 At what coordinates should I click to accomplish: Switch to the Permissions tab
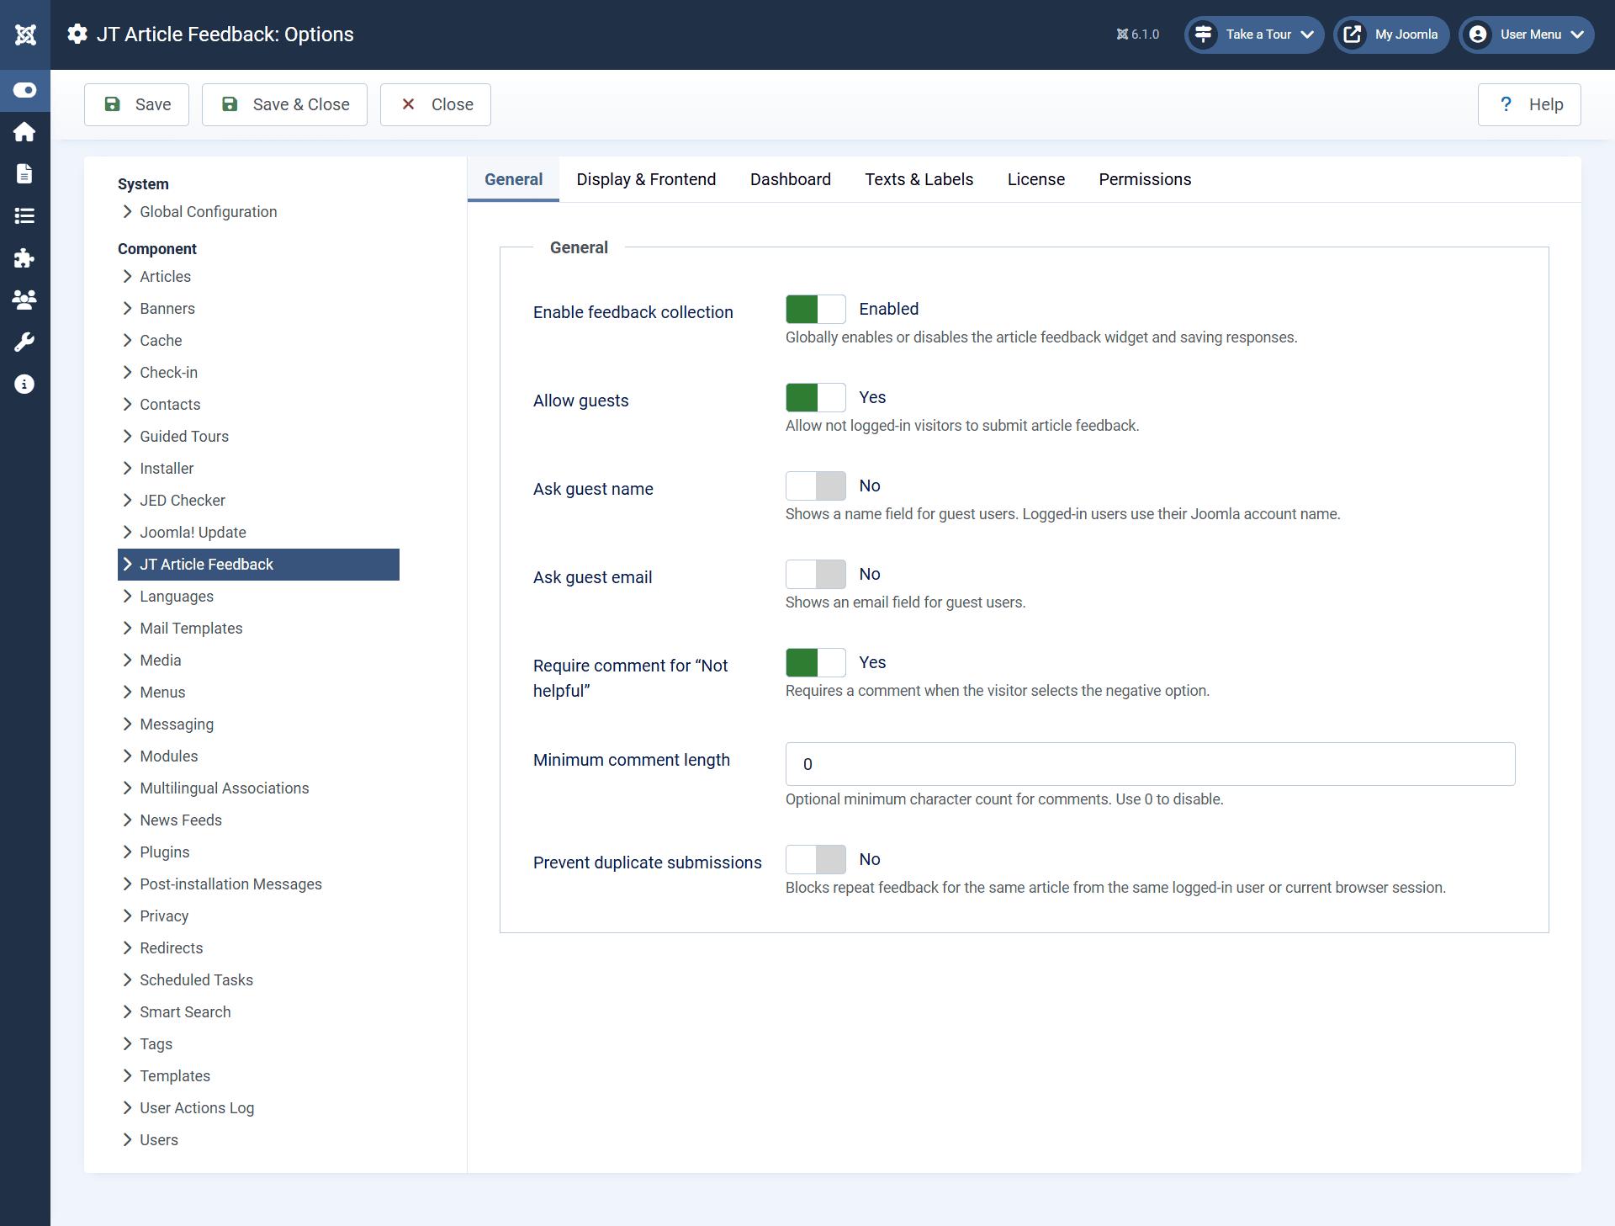pyautogui.click(x=1145, y=179)
